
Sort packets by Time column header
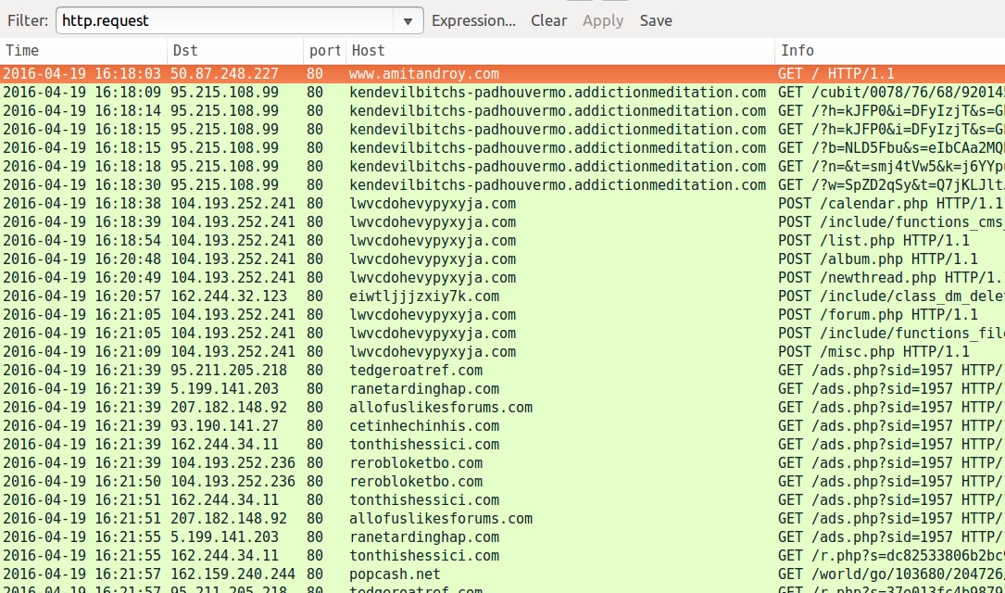pyautogui.click(x=83, y=51)
